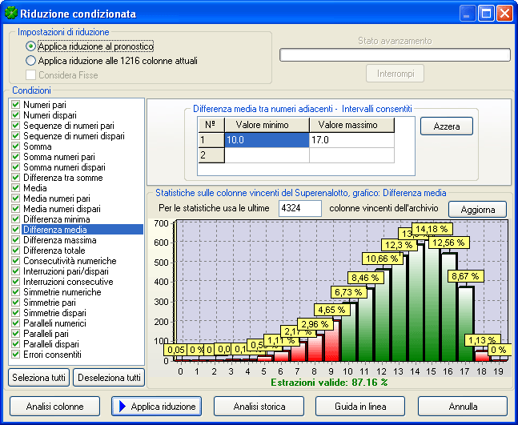Select 'Applica riduzione al pronostico' radio option
The width and height of the screenshot is (518, 425).
(x=31, y=46)
